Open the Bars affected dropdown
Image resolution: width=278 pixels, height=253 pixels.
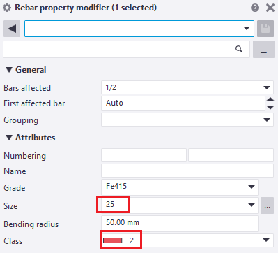click(x=187, y=87)
